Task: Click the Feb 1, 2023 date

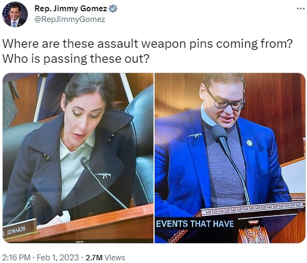Action: (58, 257)
